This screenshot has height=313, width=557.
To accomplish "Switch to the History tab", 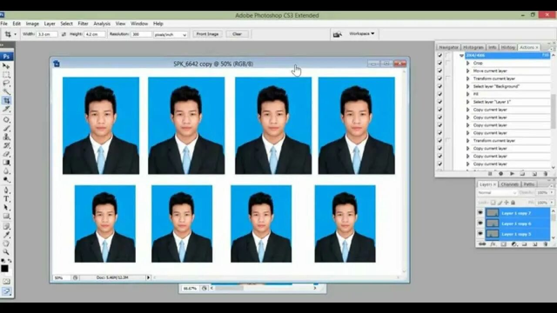I will (x=508, y=47).
